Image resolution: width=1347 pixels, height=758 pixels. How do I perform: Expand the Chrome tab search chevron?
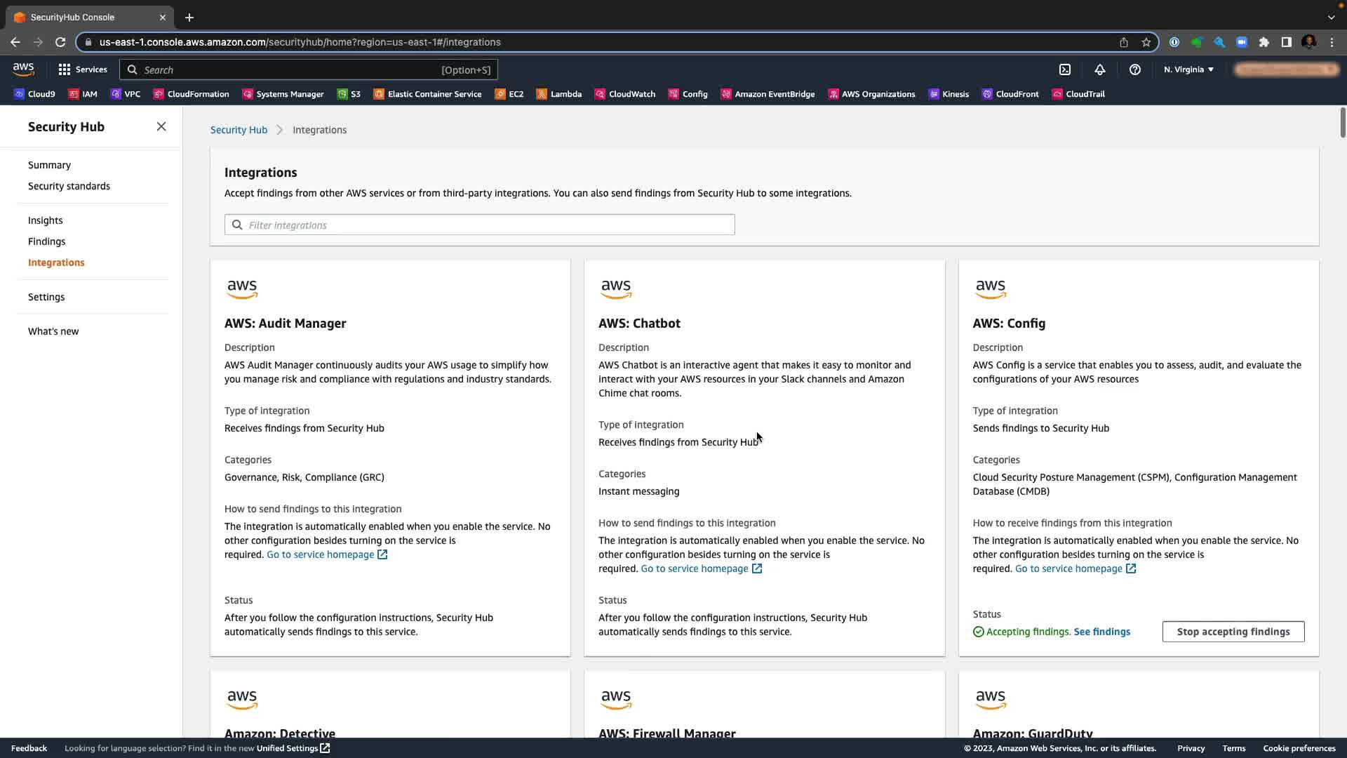pos(1331,17)
